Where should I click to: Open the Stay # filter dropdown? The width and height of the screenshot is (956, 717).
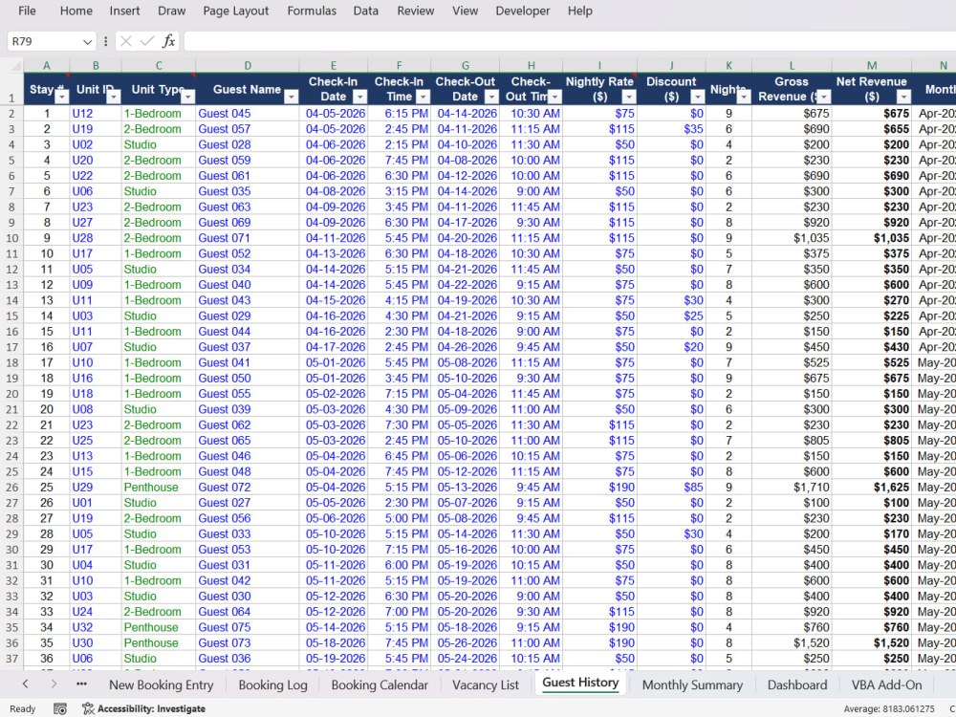pyautogui.click(x=61, y=97)
